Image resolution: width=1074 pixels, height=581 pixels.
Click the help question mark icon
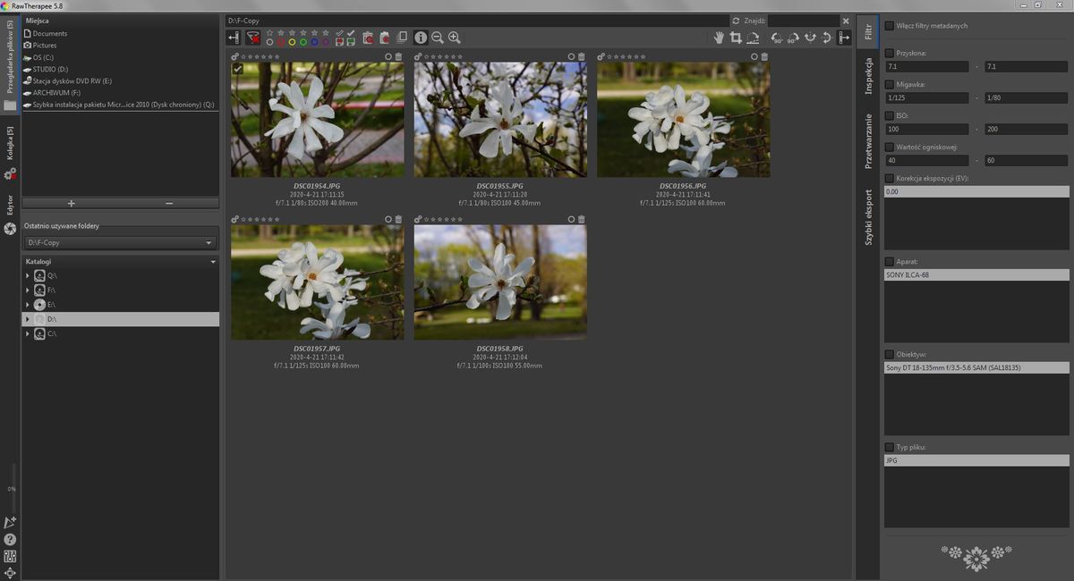pos(10,539)
